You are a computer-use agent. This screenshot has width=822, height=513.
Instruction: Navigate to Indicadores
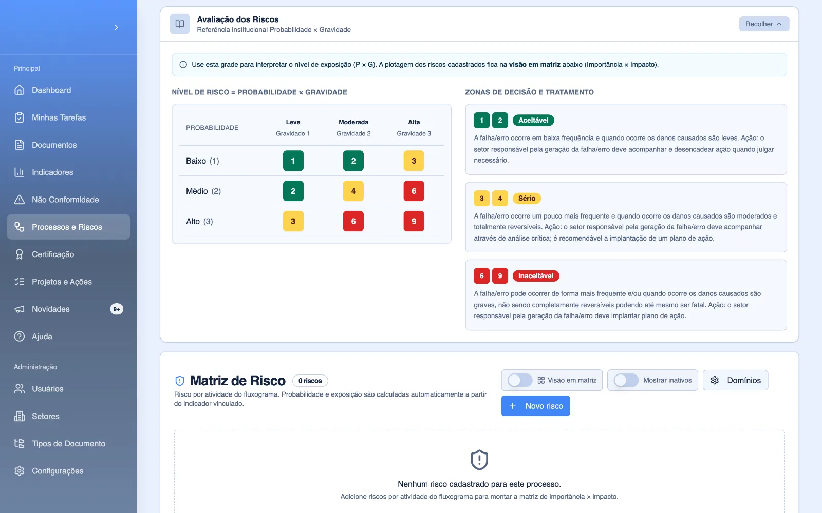pyautogui.click(x=68, y=172)
